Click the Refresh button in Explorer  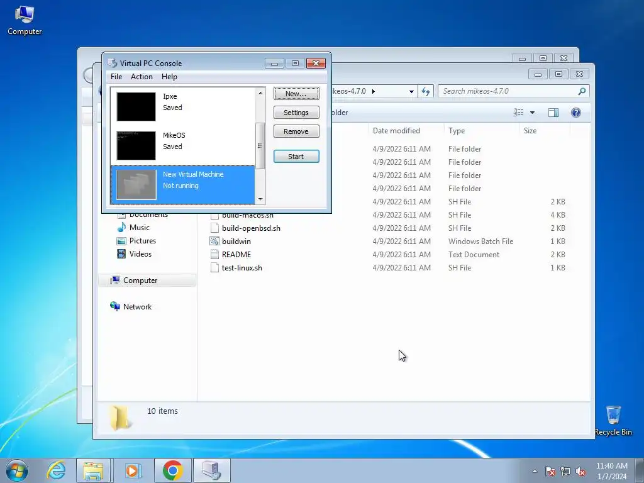(x=426, y=92)
